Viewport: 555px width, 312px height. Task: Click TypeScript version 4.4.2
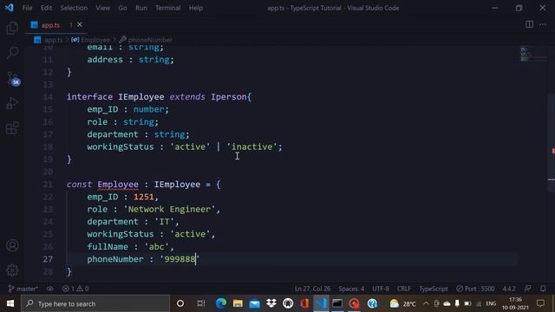click(509, 289)
